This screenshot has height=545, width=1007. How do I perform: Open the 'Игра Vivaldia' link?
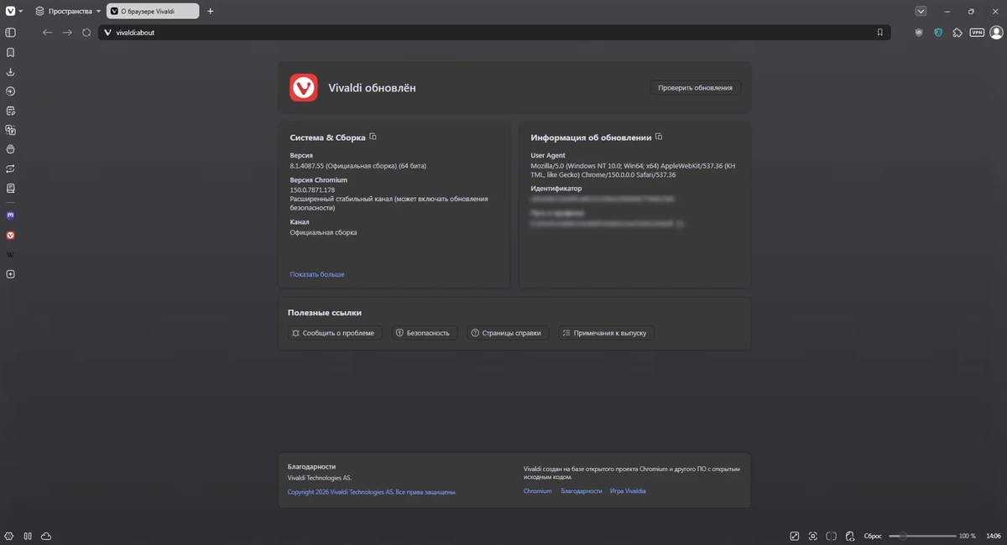(628, 490)
